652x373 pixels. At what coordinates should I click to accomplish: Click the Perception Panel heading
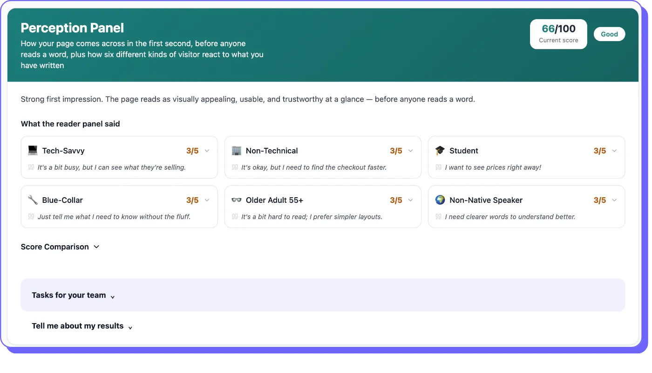(x=72, y=28)
